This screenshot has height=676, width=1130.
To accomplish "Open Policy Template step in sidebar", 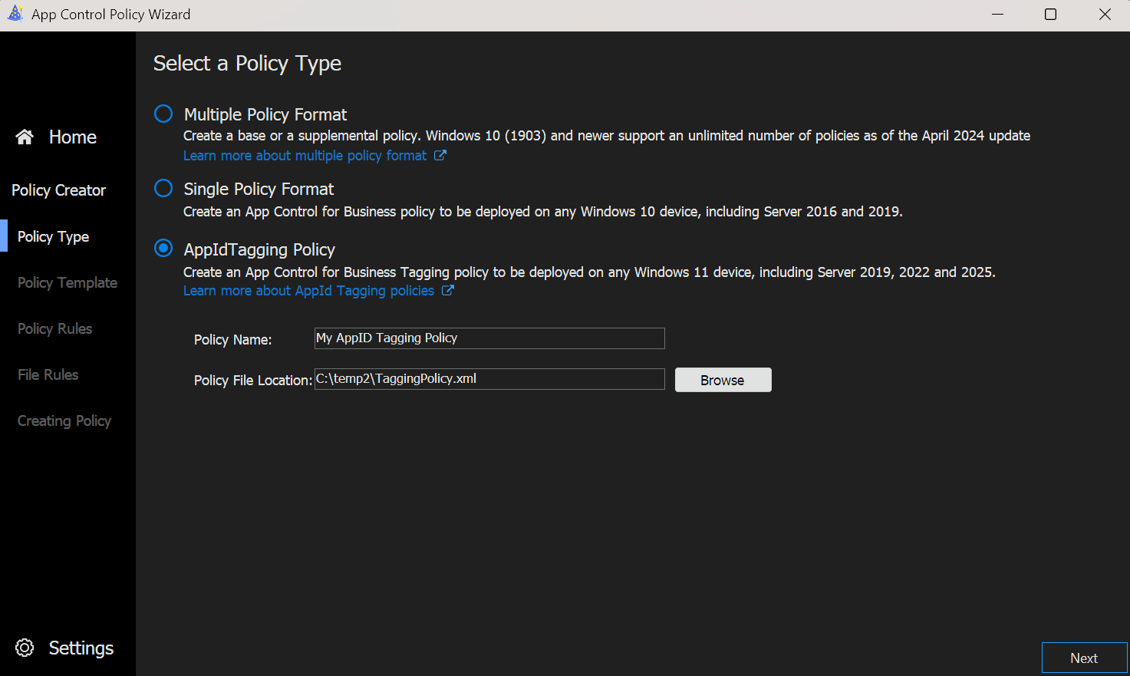I will click(68, 282).
